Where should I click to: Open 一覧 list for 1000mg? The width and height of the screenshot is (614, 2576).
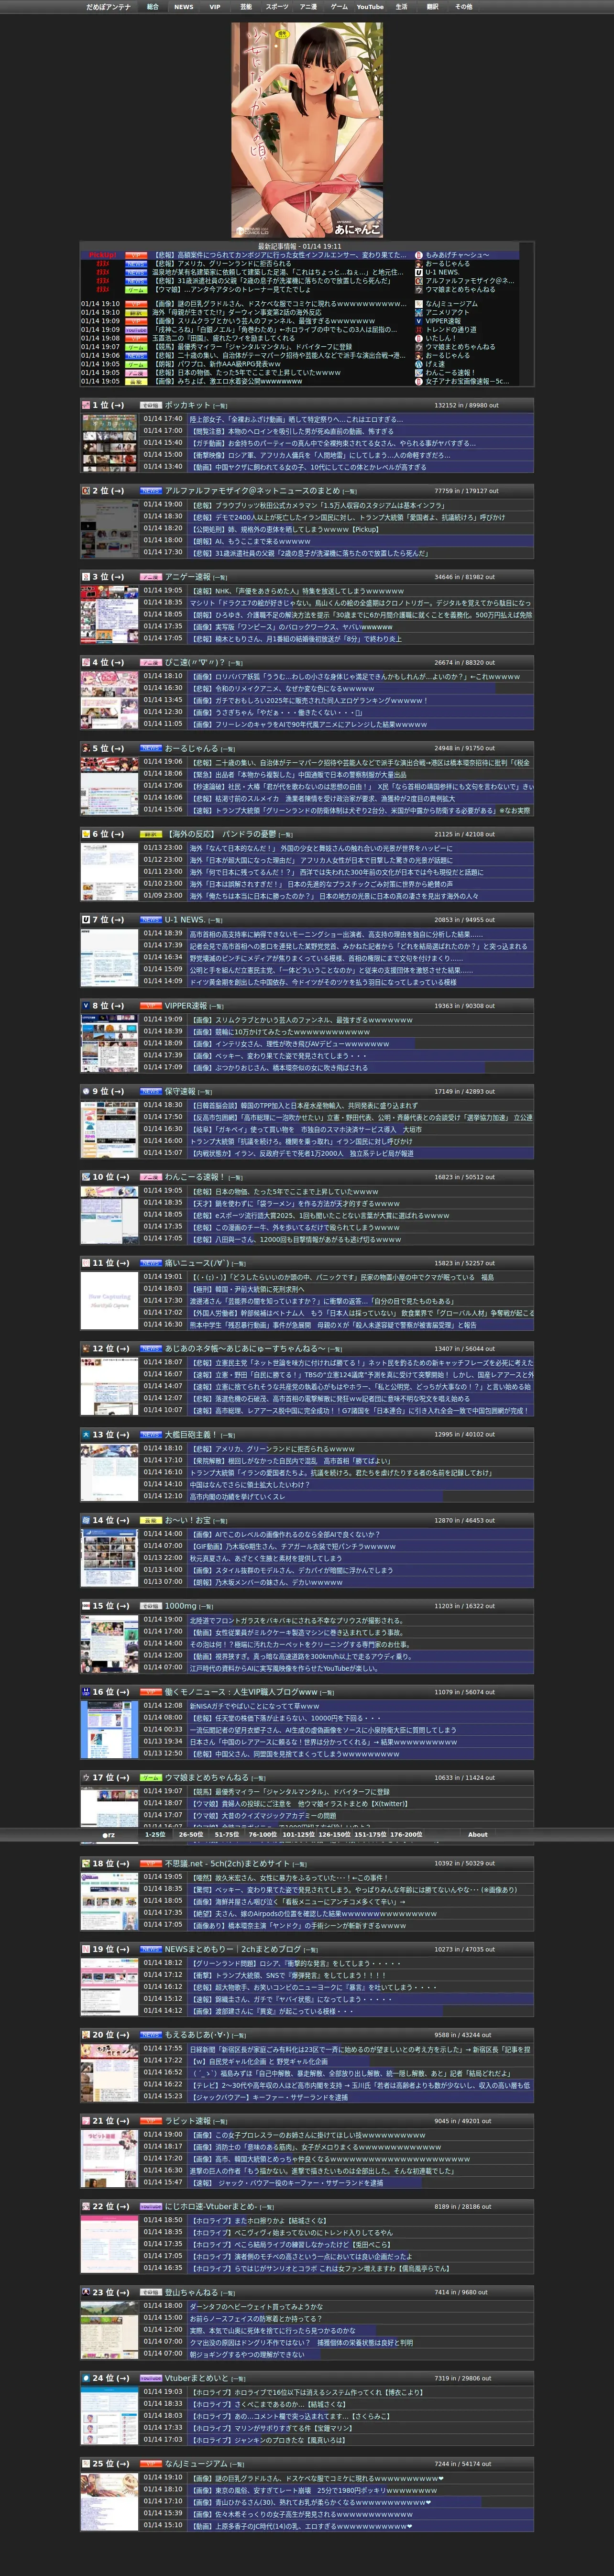[206, 1606]
